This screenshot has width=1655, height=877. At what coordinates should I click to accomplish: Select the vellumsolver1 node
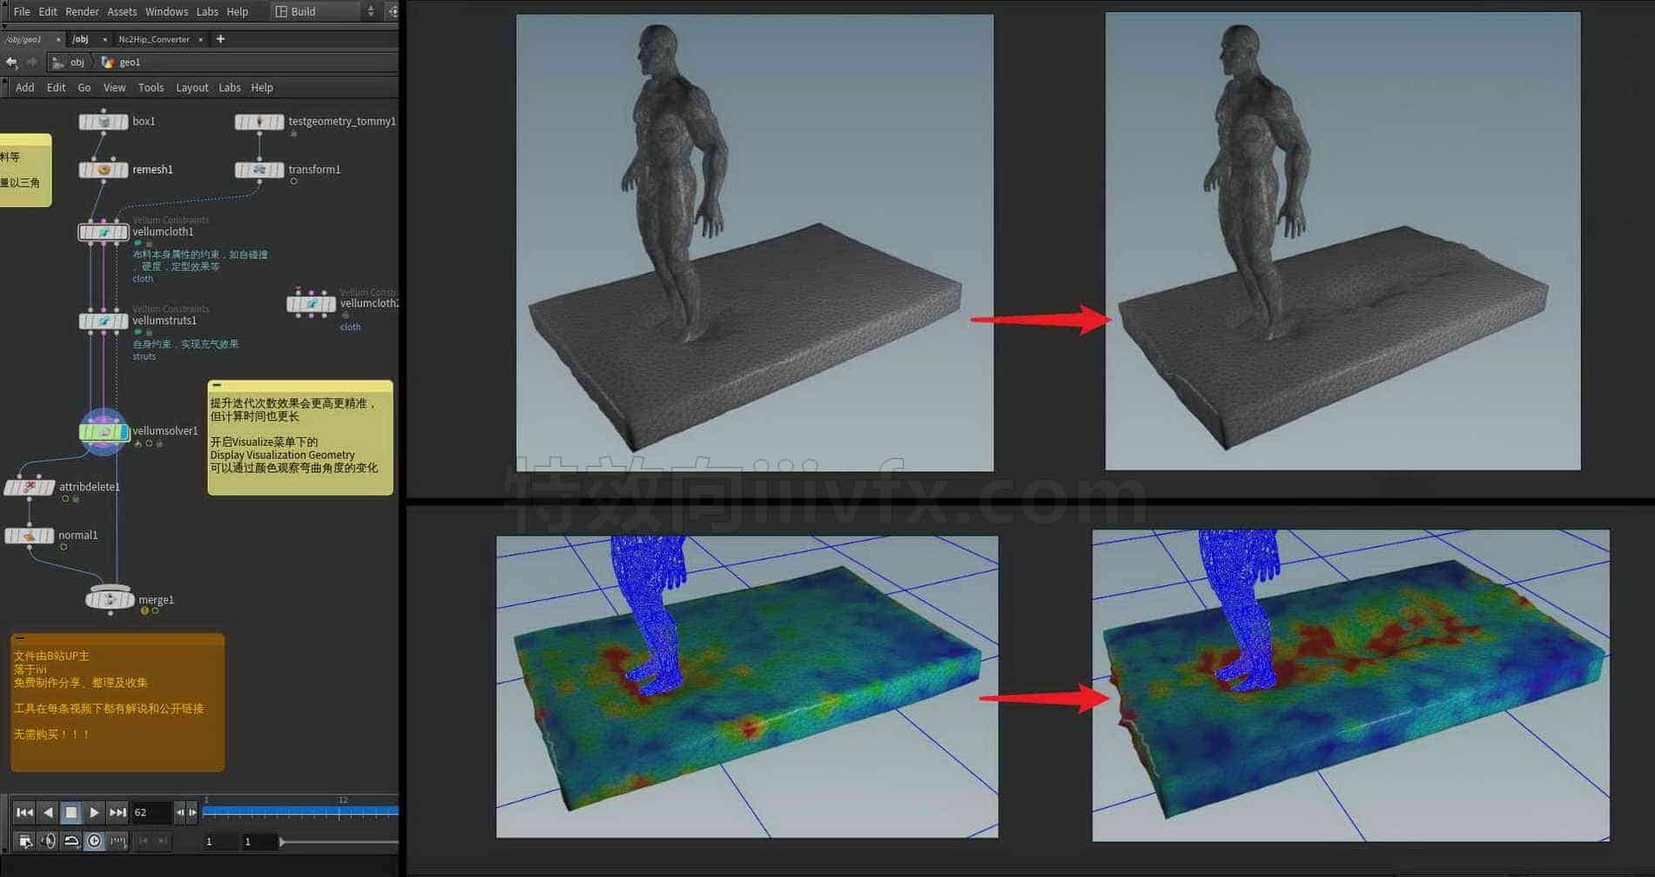104,431
